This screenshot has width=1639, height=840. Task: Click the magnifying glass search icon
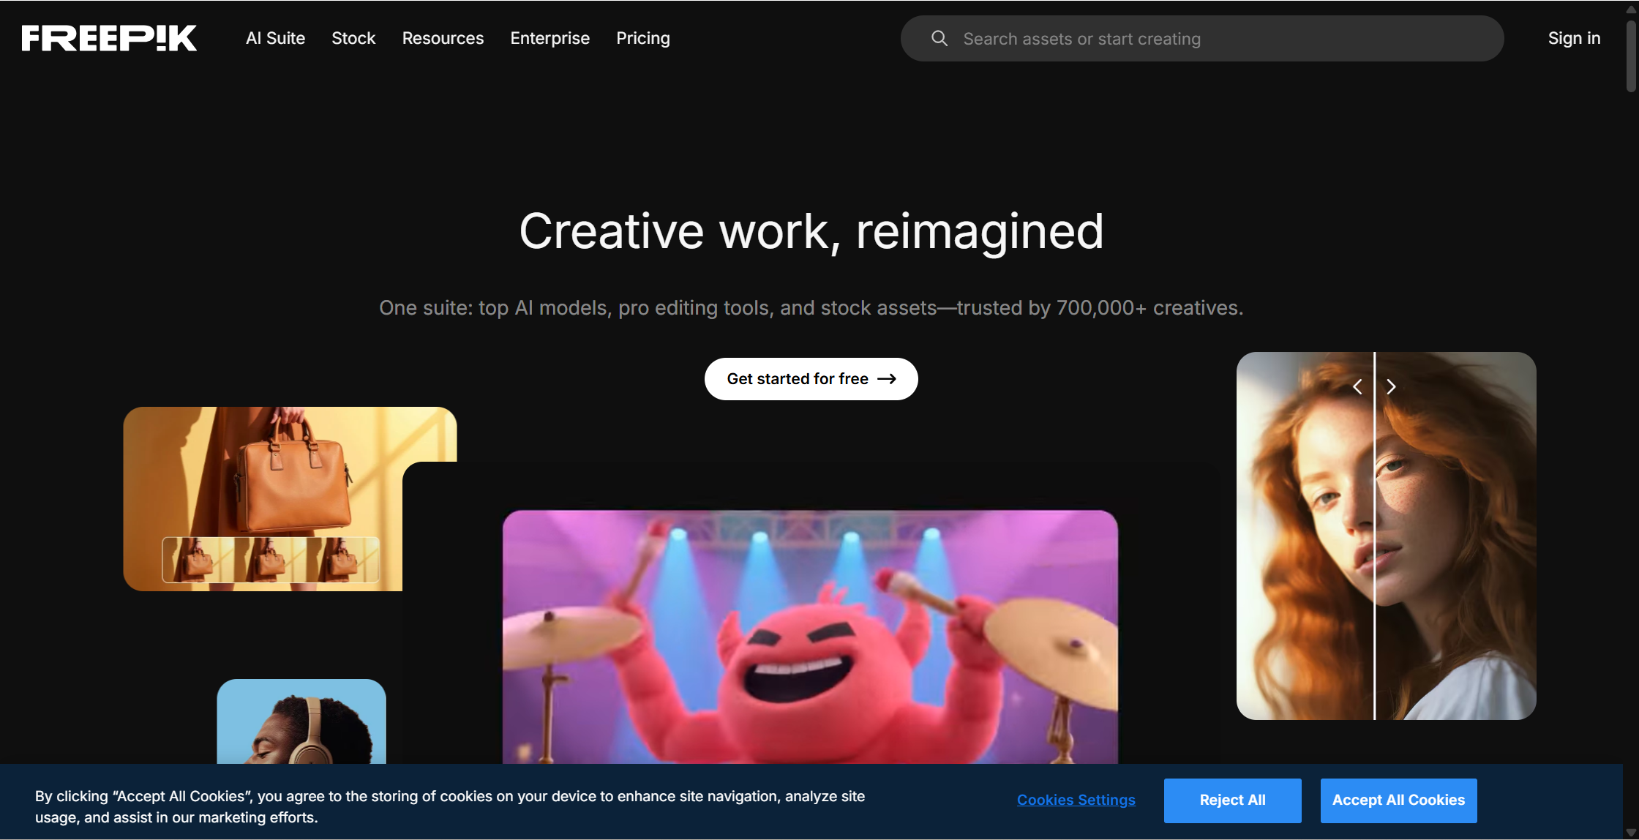[x=939, y=38]
